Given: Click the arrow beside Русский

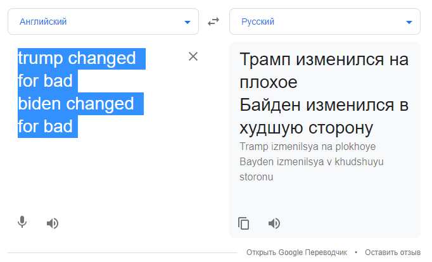Looking at the screenshot, I should pos(409,22).
